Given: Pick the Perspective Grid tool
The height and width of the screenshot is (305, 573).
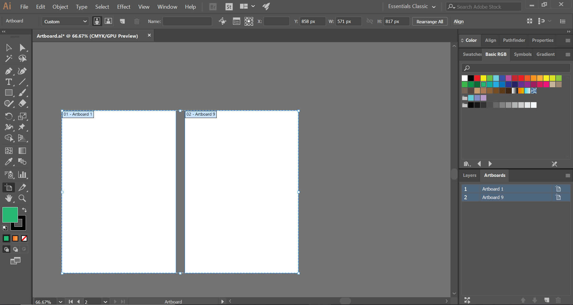Looking at the screenshot, I should tap(22, 138).
